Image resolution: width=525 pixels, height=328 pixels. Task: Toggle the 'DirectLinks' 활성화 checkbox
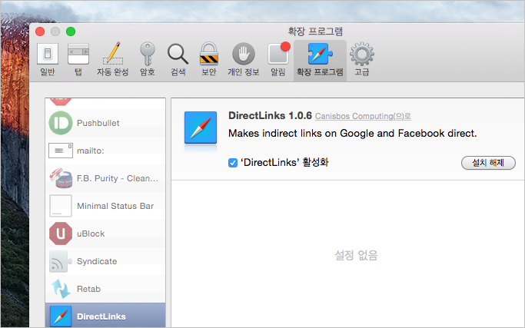click(x=233, y=163)
